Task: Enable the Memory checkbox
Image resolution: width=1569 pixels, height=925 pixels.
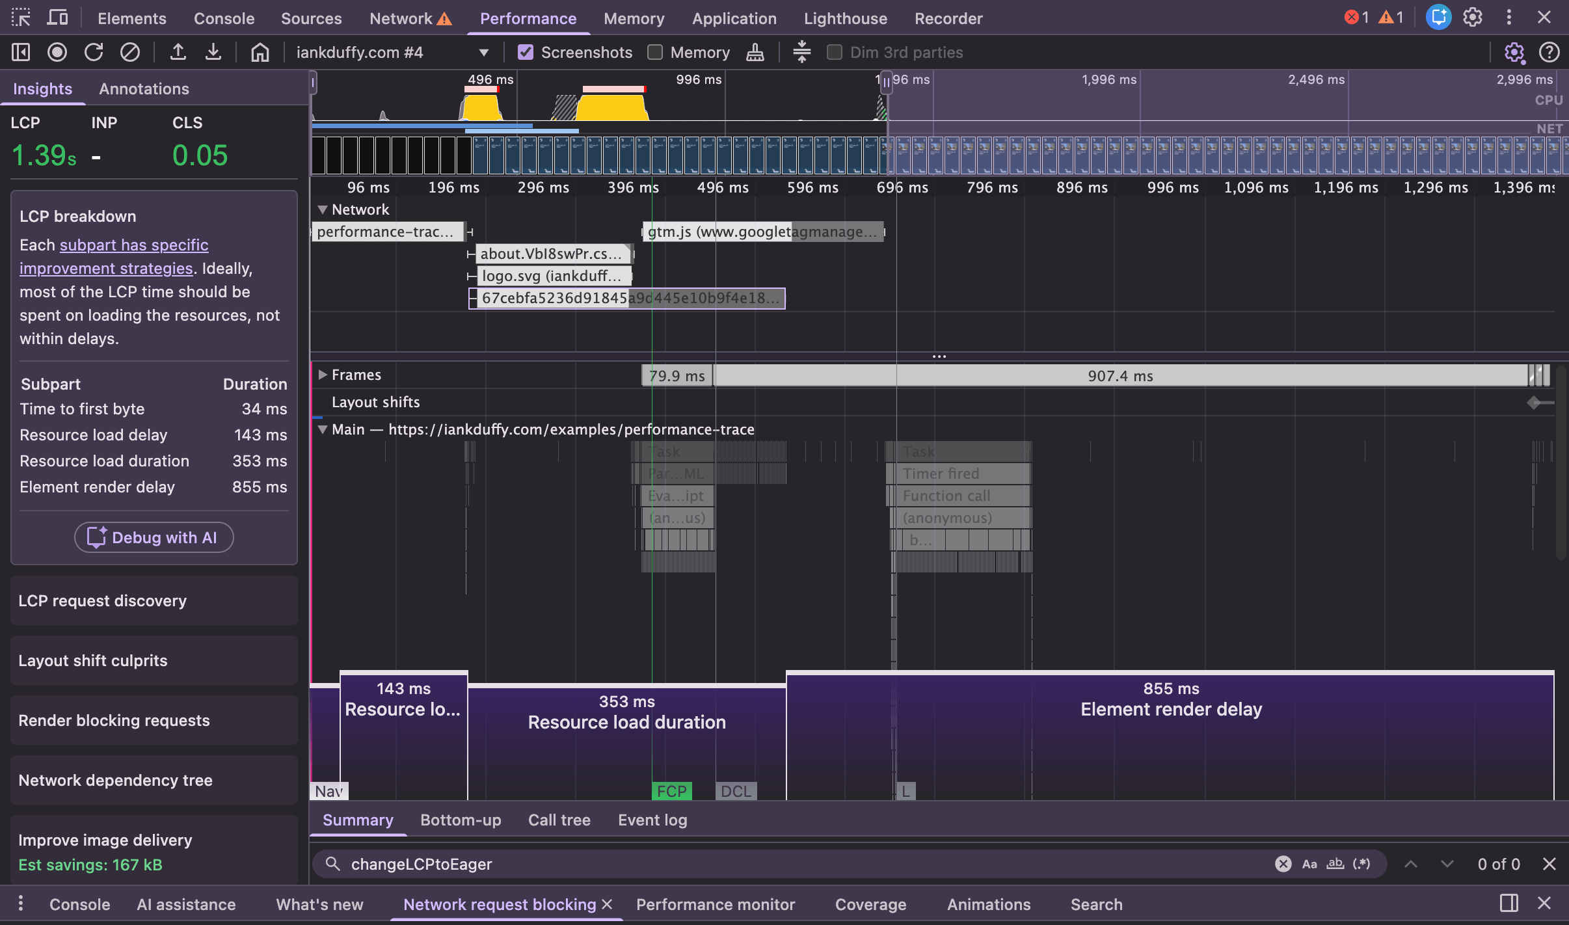Action: tap(654, 52)
